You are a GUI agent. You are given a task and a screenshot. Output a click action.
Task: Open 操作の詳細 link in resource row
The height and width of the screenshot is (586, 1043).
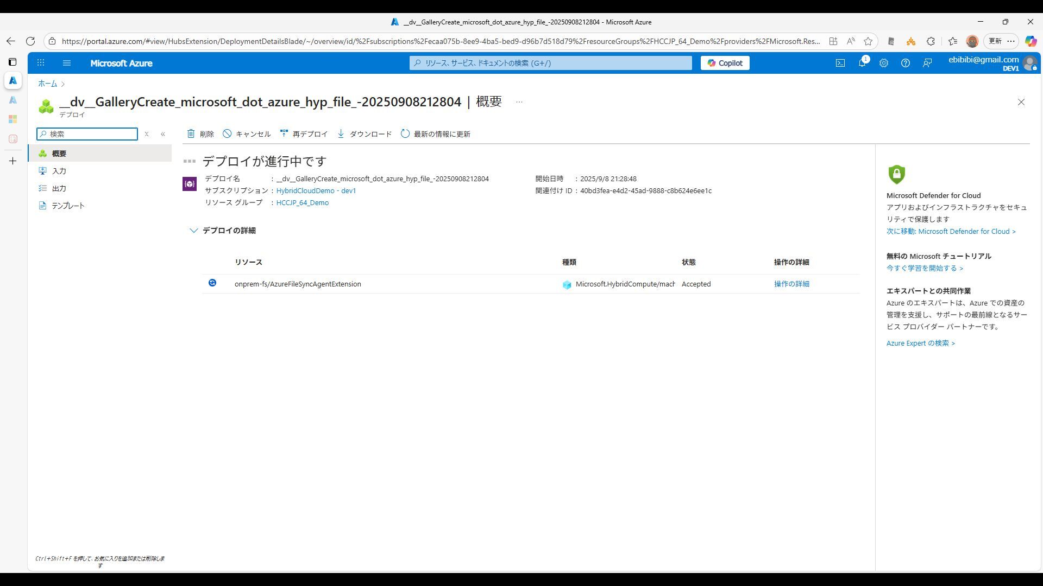(791, 284)
